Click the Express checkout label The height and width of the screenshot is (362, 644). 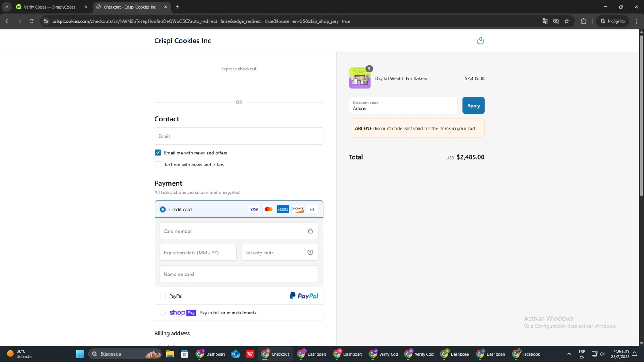[x=239, y=69]
